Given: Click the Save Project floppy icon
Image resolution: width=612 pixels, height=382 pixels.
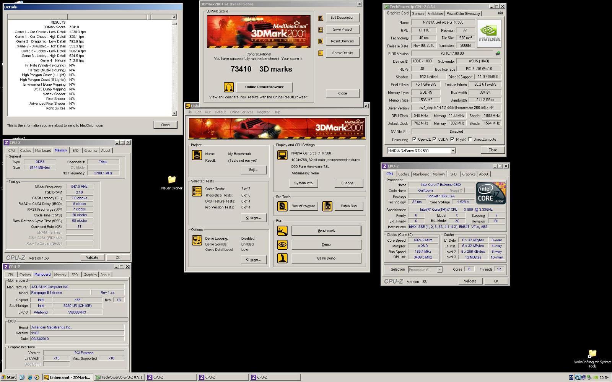Looking at the screenshot, I should coord(321,29).
